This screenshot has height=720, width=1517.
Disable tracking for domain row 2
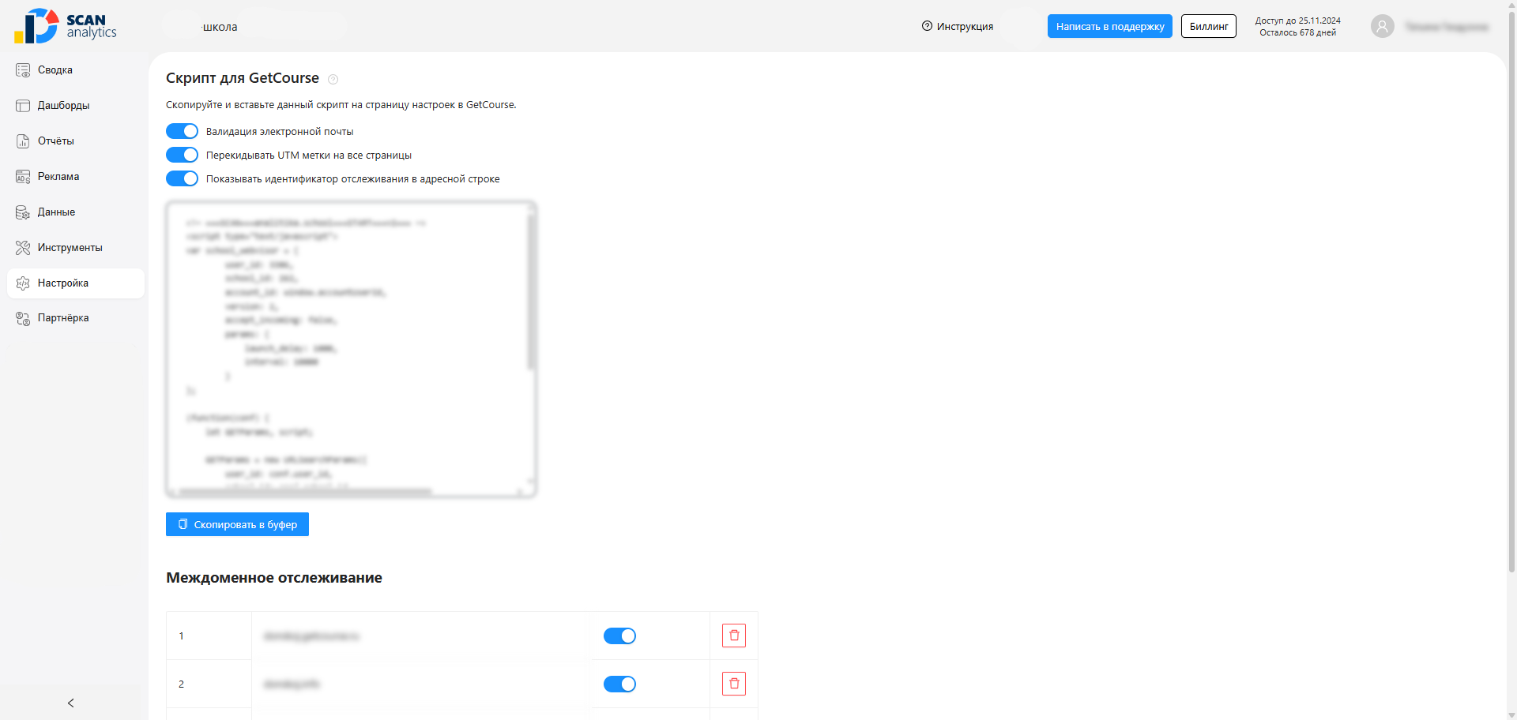[x=619, y=684]
